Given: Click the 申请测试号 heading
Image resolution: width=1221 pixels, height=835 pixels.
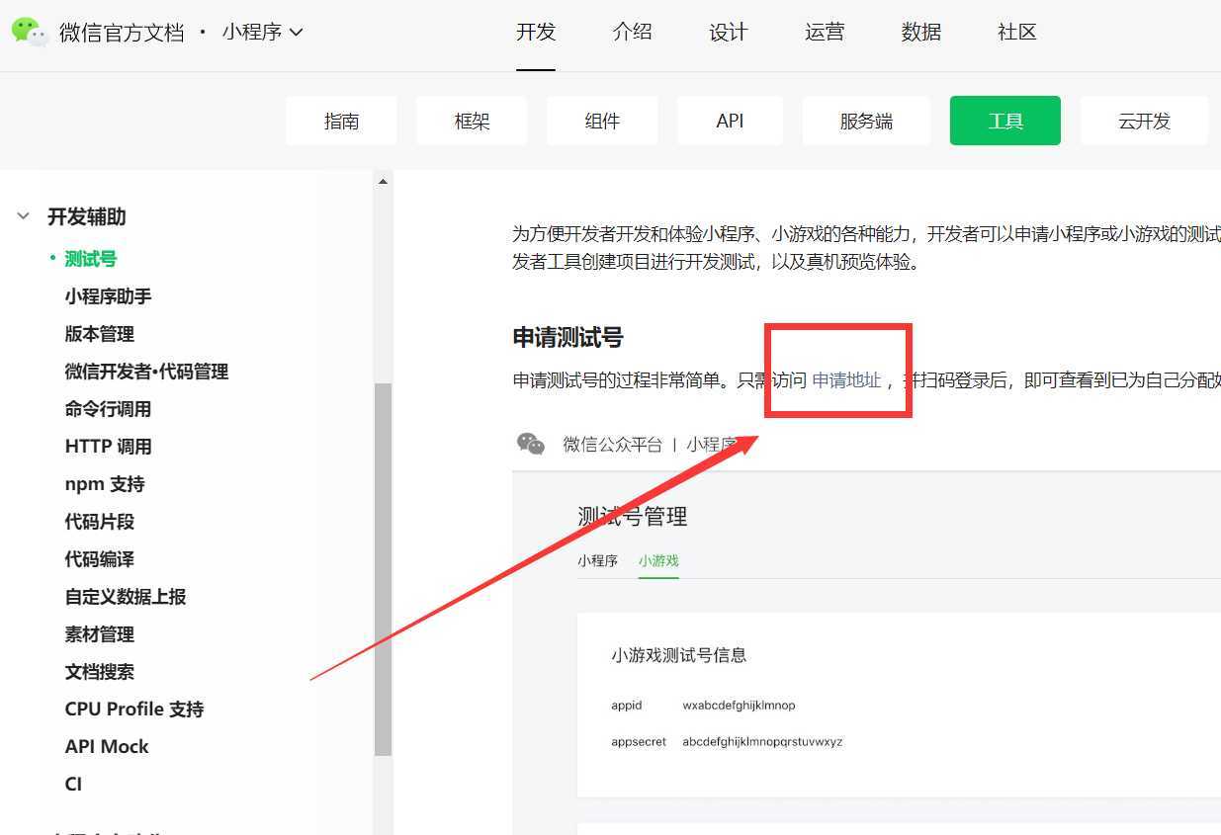Looking at the screenshot, I should tap(567, 338).
